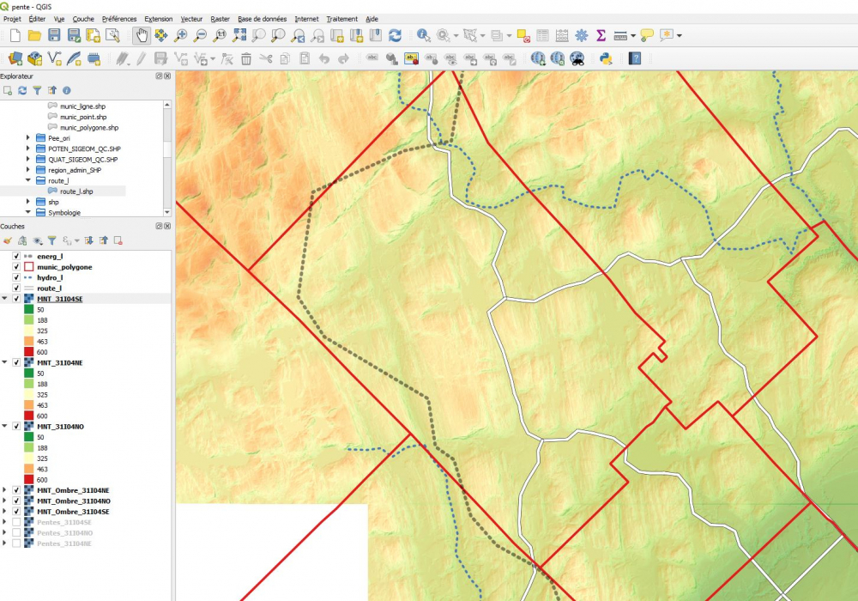Viewport: 858px width, 601px height.
Task: Expand the MNT_Ombre_31I04NE layer
Action: tap(5, 490)
